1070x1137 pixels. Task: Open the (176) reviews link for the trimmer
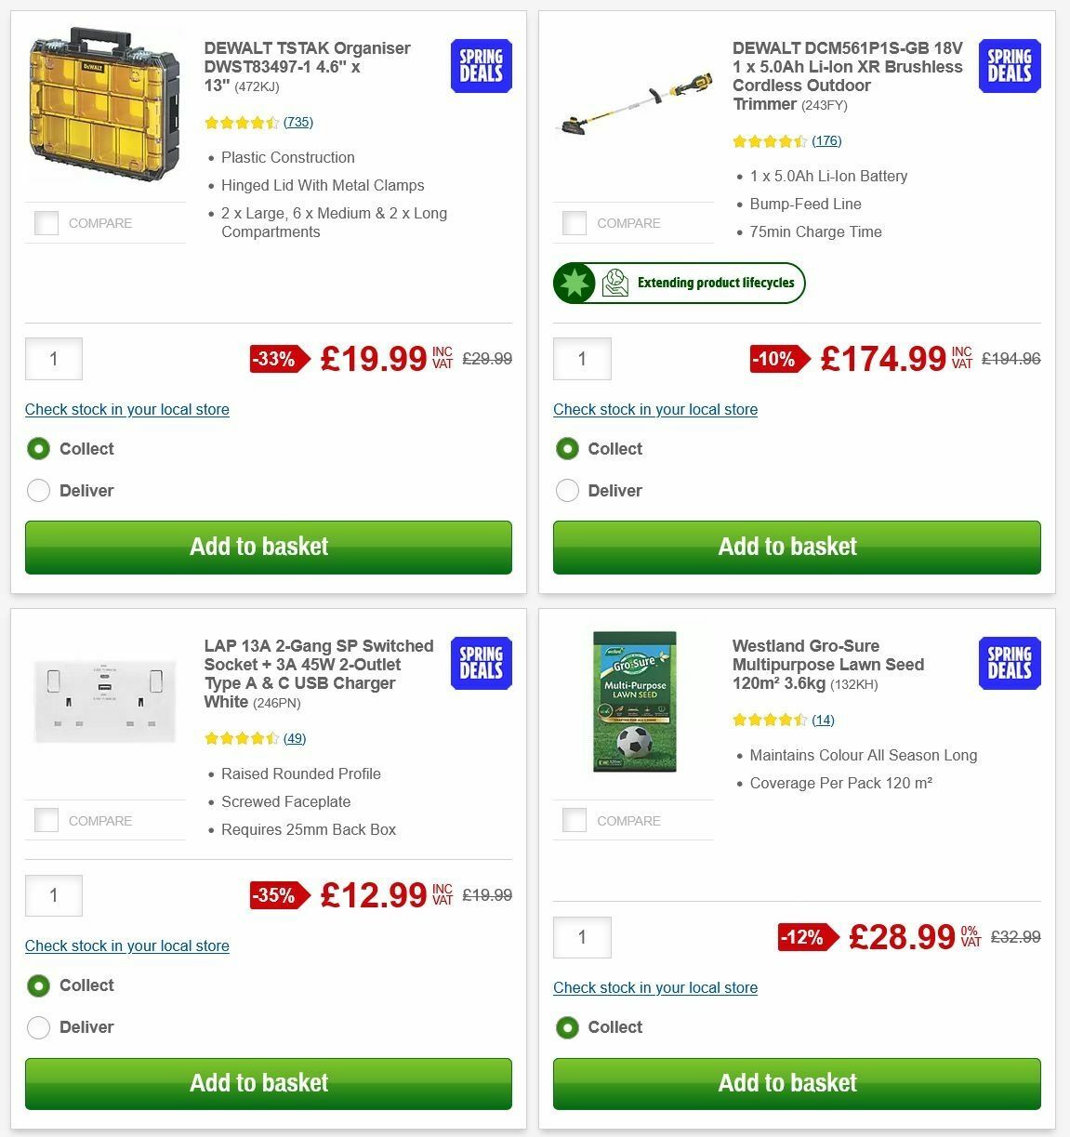coord(826,140)
